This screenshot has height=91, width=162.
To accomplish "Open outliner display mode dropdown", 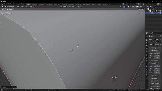I will (x=151, y=7).
